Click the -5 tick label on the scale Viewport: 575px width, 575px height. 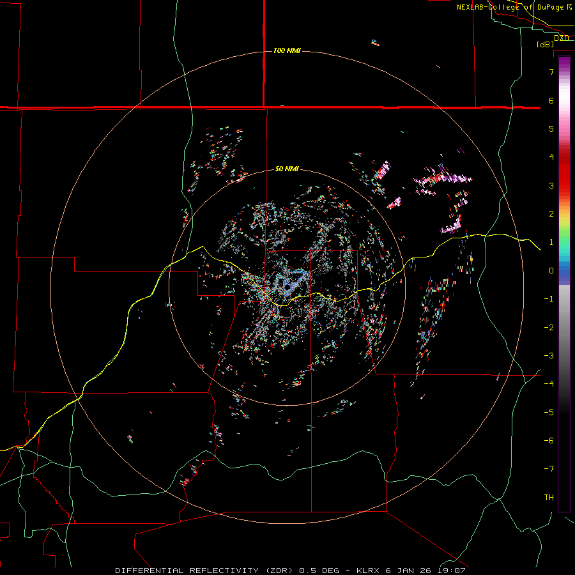pyautogui.click(x=549, y=412)
